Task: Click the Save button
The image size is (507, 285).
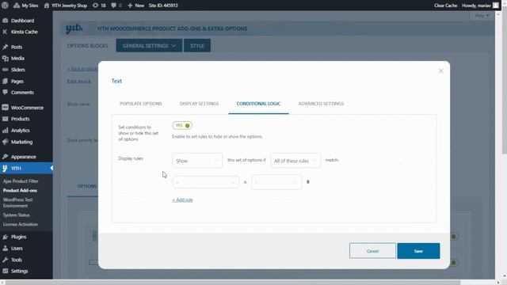Action: pyautogui.click(x=418, y=251)
